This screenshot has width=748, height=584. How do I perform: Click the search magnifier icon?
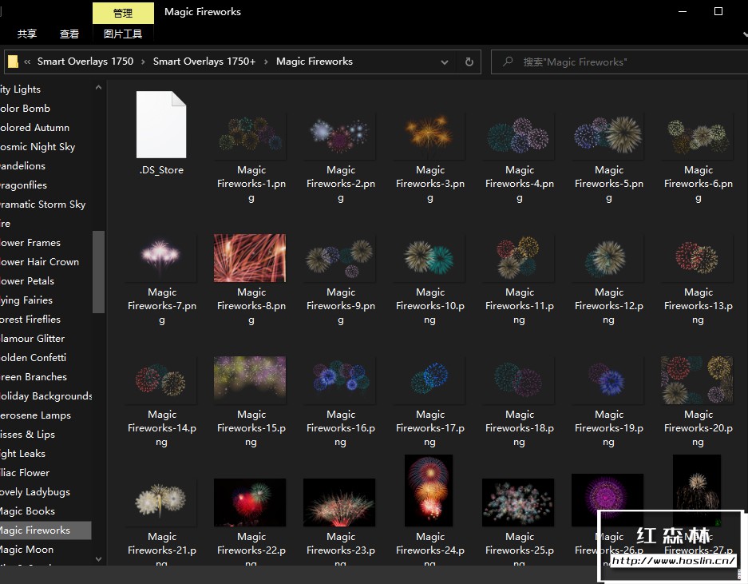pyautogui.click(x=508, y=62)
